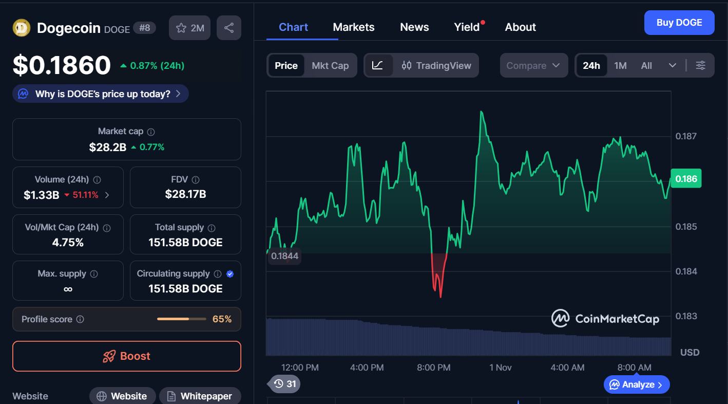Click the history marker labeled 31
Viewport: 728px width, 404px height.
285,383
